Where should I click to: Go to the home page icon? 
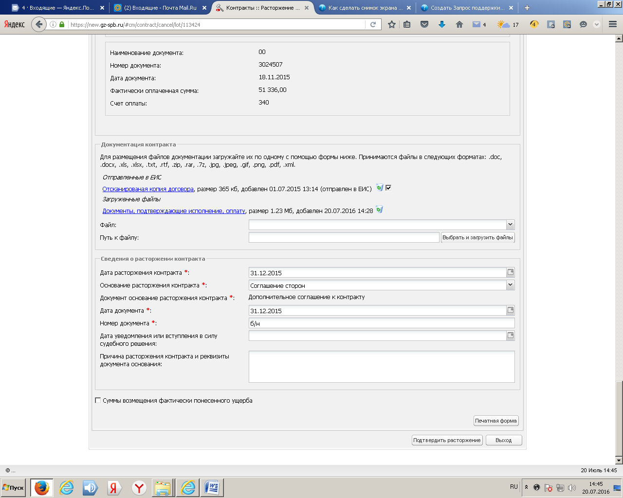[459, 24]
